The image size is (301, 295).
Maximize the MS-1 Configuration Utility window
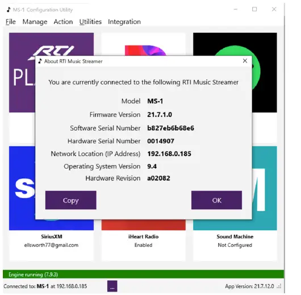click(x=254, y=9)
